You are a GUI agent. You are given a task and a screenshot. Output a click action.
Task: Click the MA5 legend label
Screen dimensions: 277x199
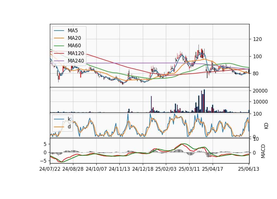point(73,31)
